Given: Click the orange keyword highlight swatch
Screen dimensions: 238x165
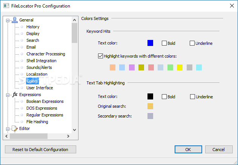Looking at the screenshot, I should pos(112,67).
